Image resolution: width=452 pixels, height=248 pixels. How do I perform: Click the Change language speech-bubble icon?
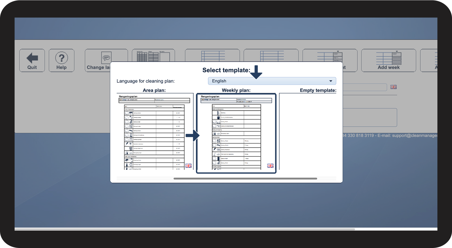[x=106, y=57]
